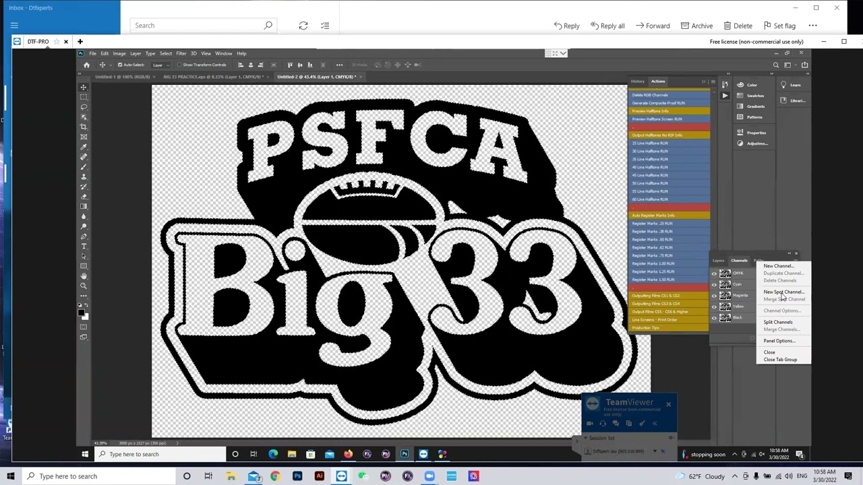
Task: Select the Zoom tool
Action: click(84, 286)
